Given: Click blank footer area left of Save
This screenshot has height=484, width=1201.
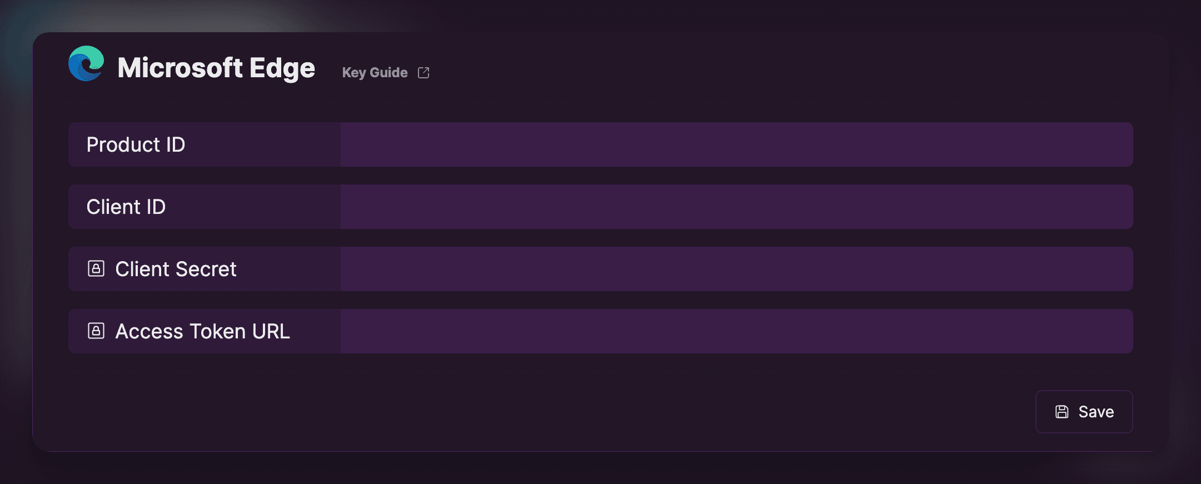Looking at the screenshot, I should coord(556,411).
